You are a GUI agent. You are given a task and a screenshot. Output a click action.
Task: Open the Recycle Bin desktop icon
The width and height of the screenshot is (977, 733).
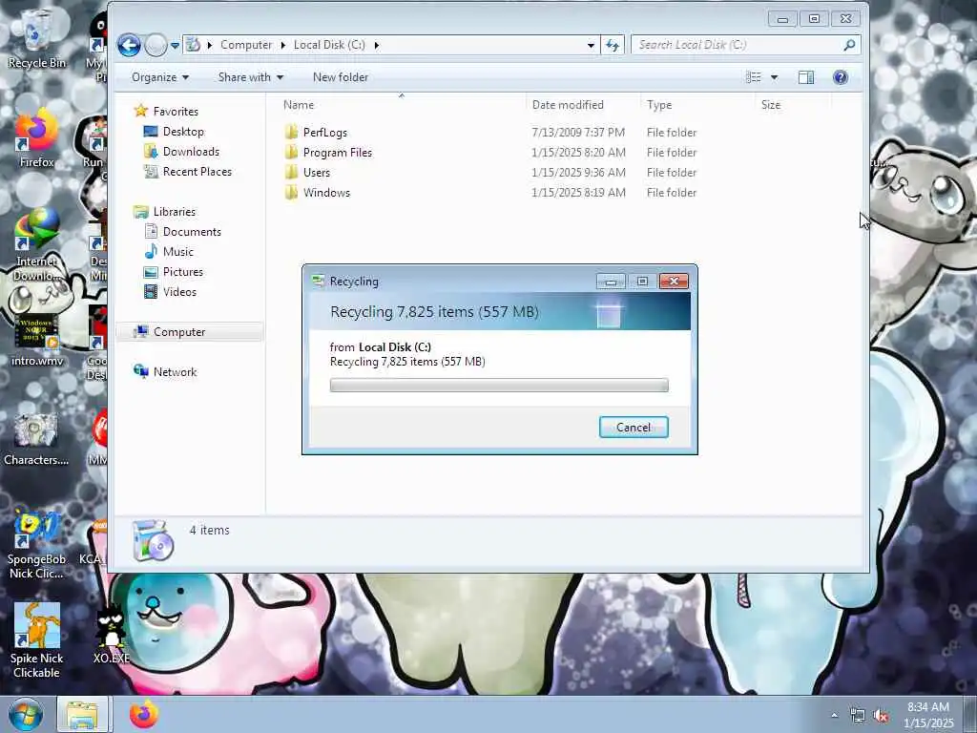click(x=37, y=40)
